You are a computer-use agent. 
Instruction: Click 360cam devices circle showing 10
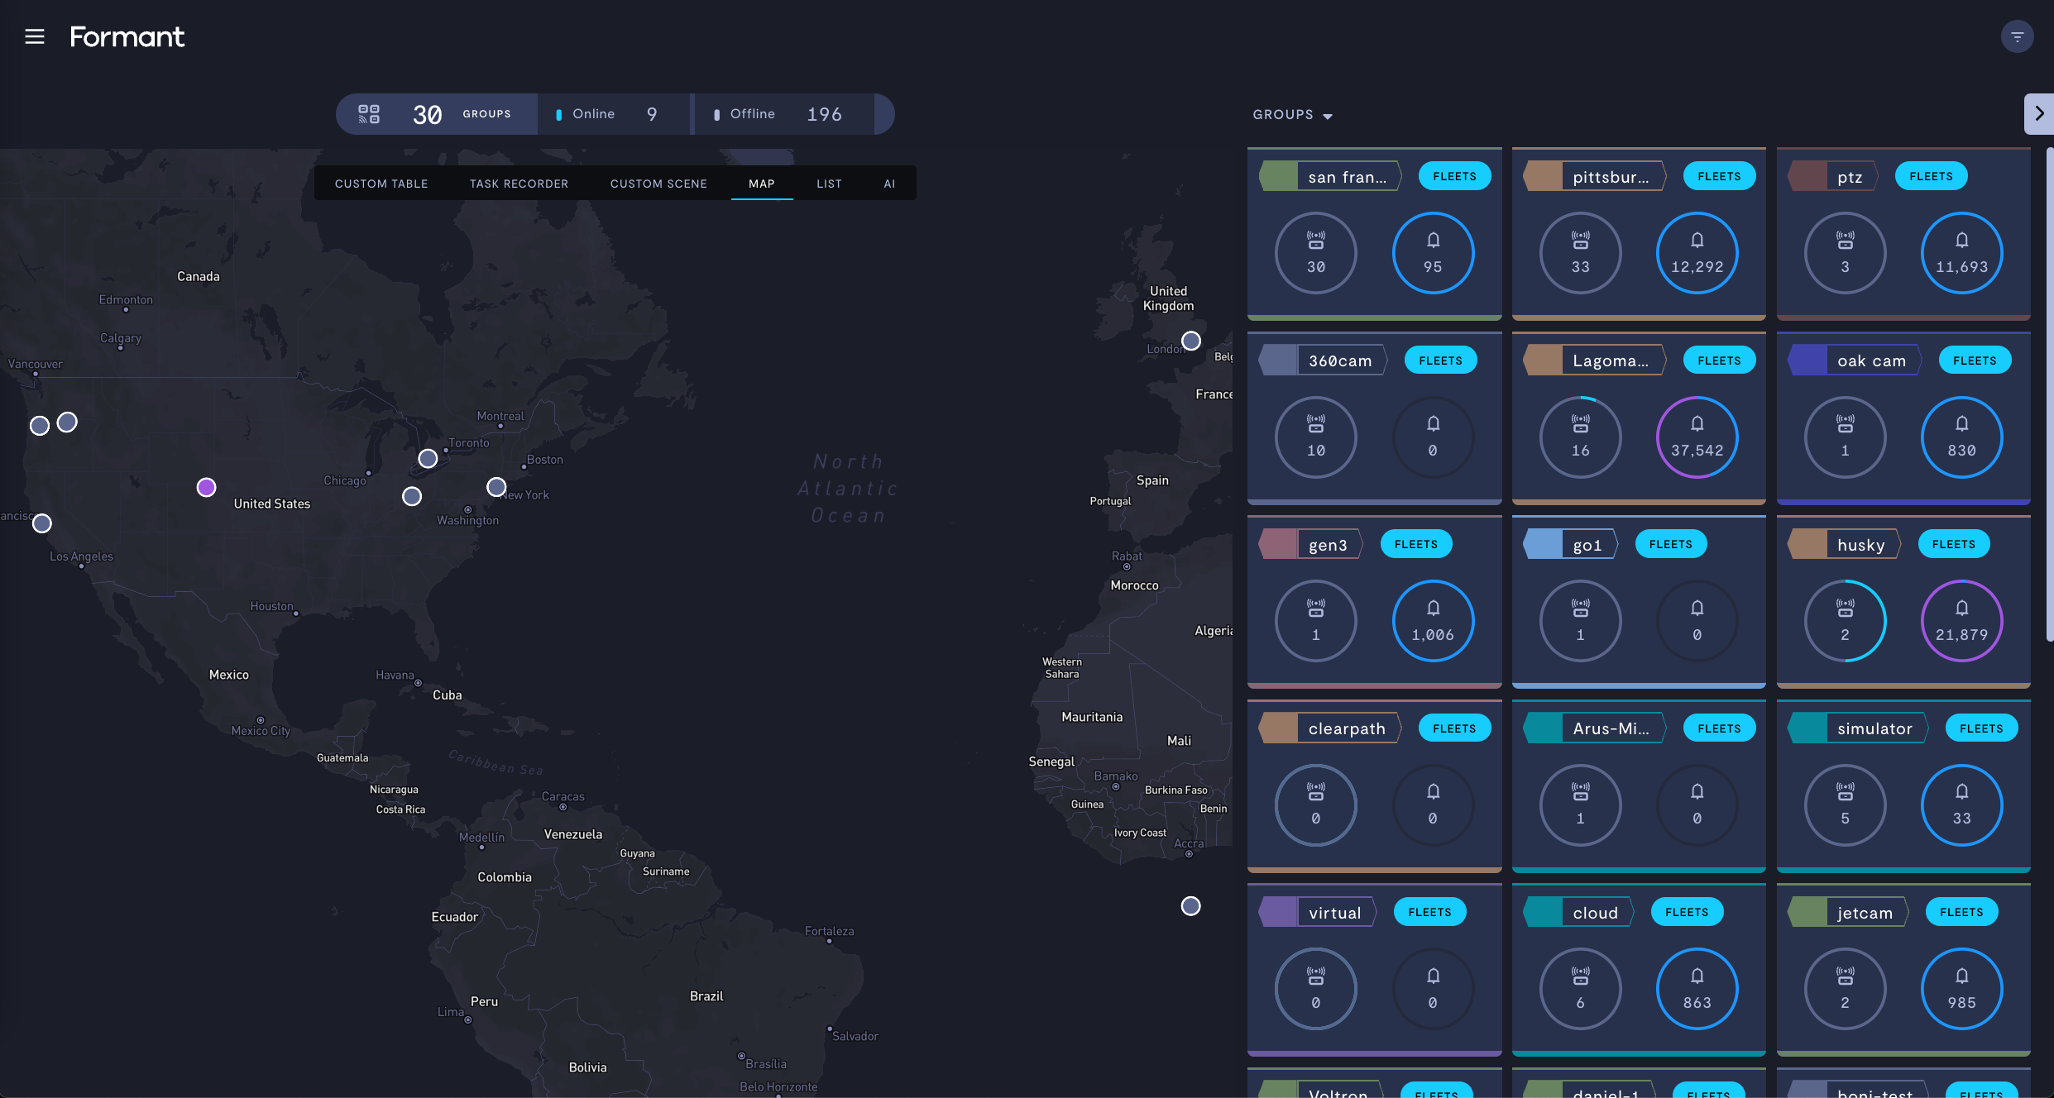tap(1315, 437)
